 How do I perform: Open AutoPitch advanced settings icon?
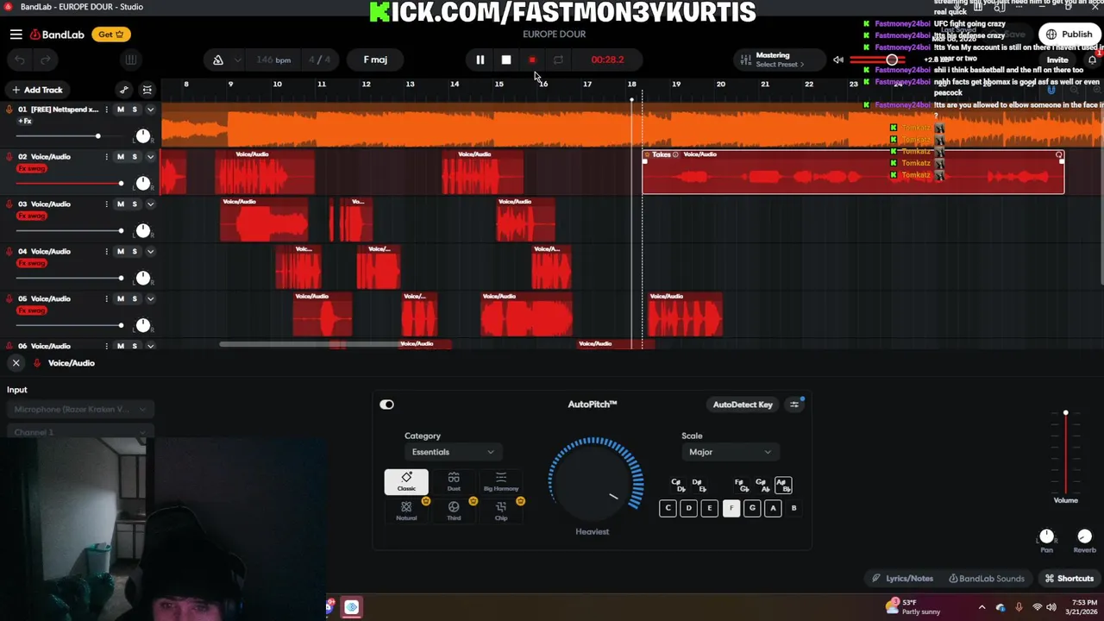pyautogui.click(x=794, y=405)
